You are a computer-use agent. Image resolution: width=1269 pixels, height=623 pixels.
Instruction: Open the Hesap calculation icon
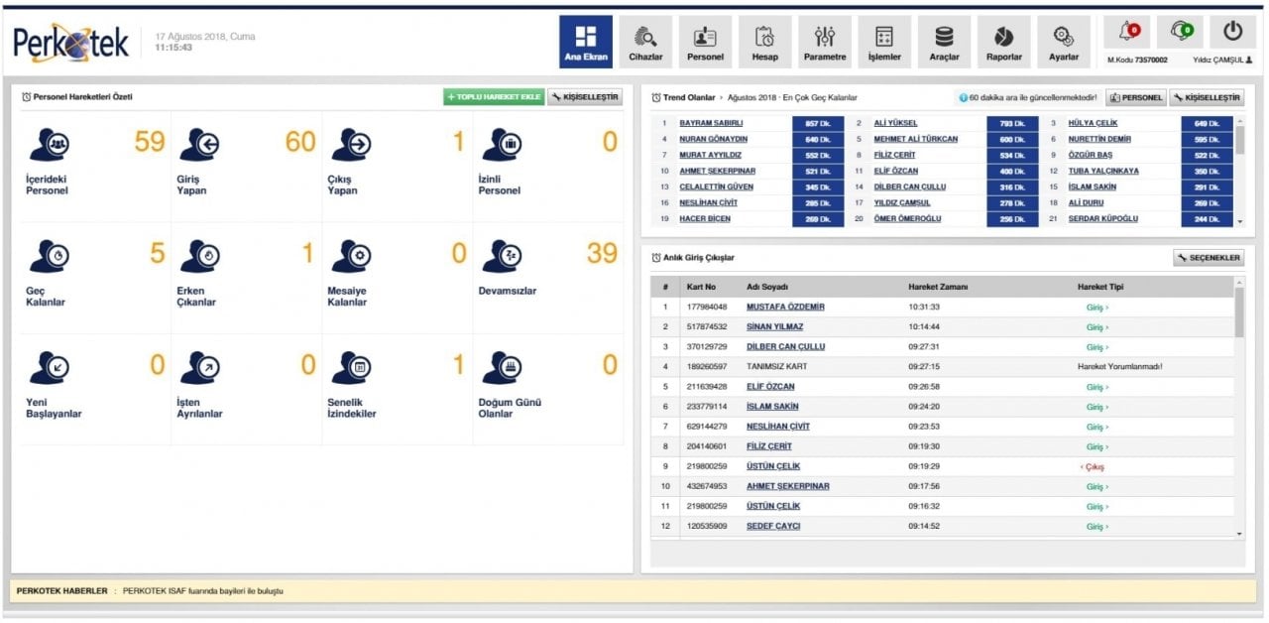[x=764, y=37]
